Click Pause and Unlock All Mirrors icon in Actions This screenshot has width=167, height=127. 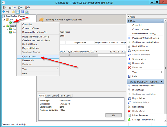point(129,38)
